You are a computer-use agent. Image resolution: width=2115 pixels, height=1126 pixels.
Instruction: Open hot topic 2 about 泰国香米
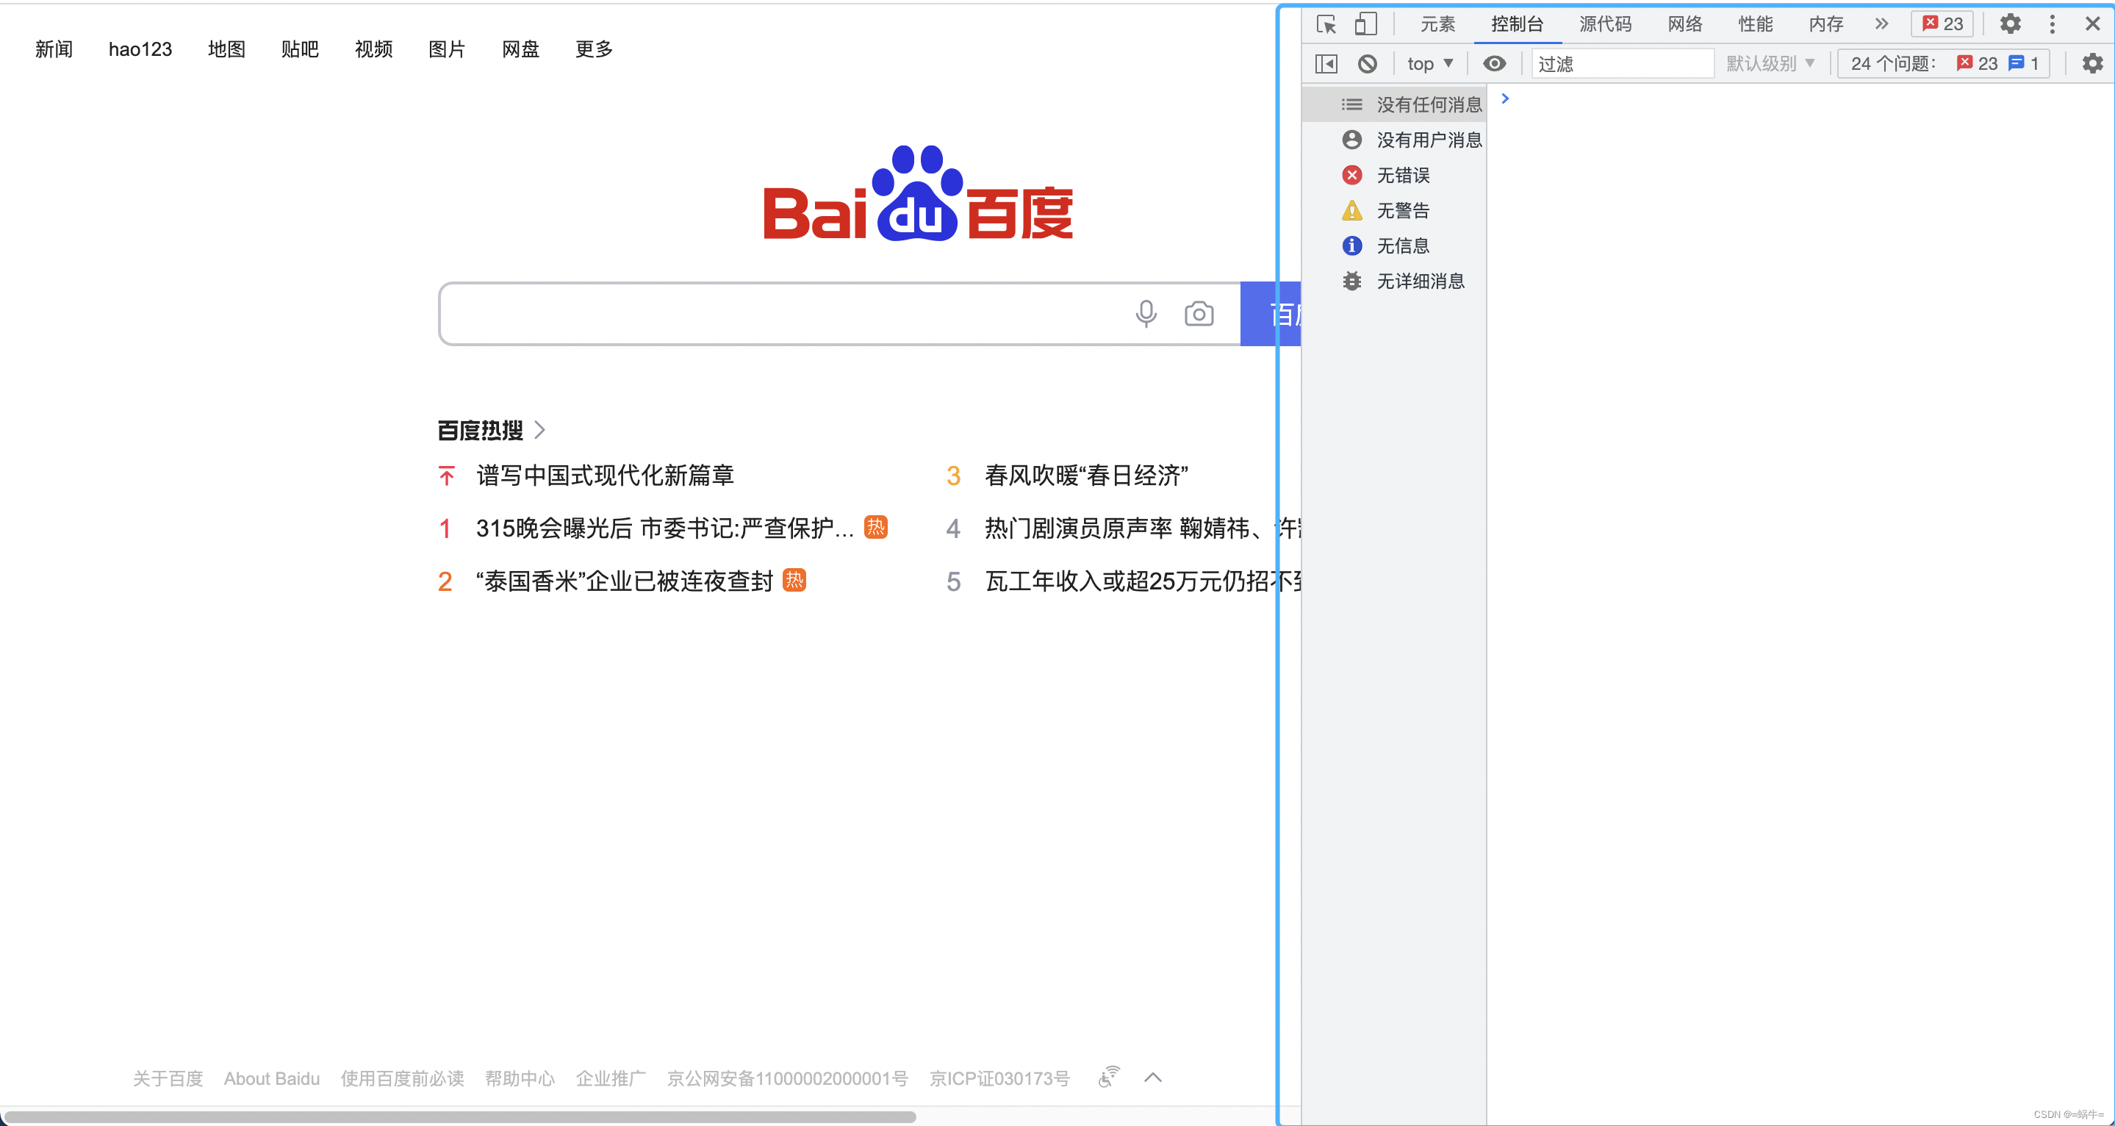coord(625,581)
